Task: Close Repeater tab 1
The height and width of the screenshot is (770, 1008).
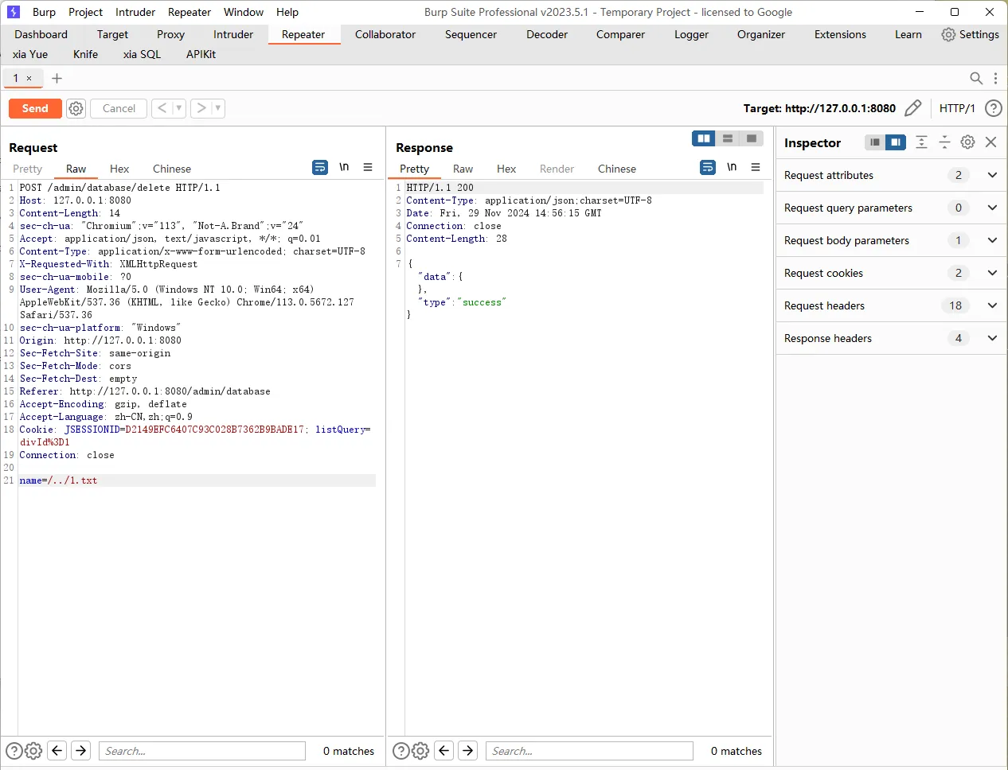Action: pyautogui.click(x=29, y=78)
